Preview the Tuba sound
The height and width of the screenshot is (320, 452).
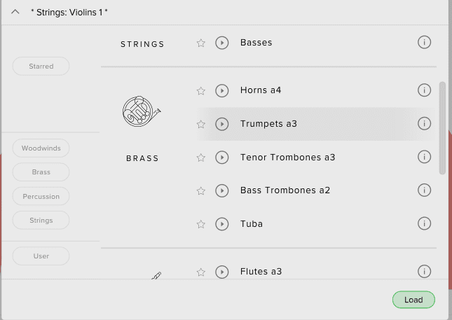tap(222, 224)
